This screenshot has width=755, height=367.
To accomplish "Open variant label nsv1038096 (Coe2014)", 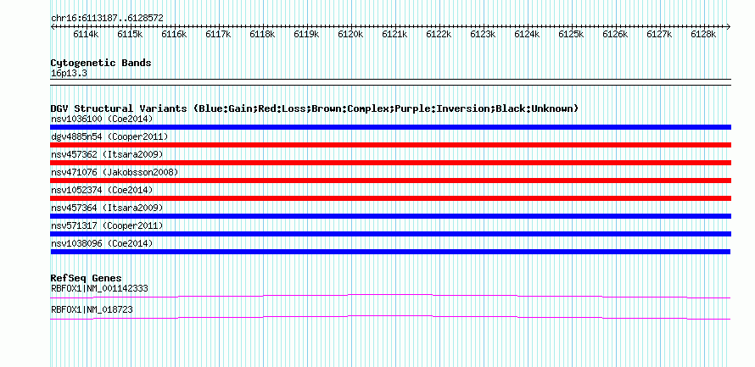I will click(x=102, y=244).
